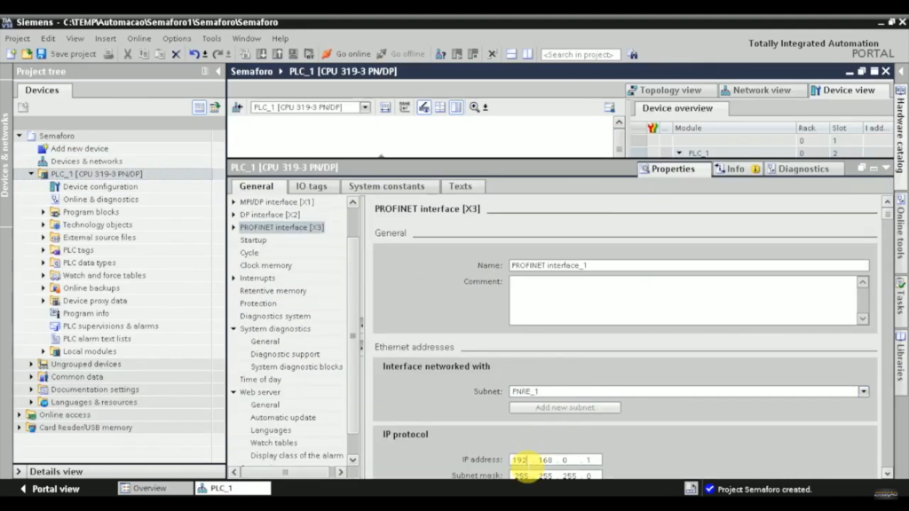
Task: Click the project tree sync icon
Action: (215, 107)
